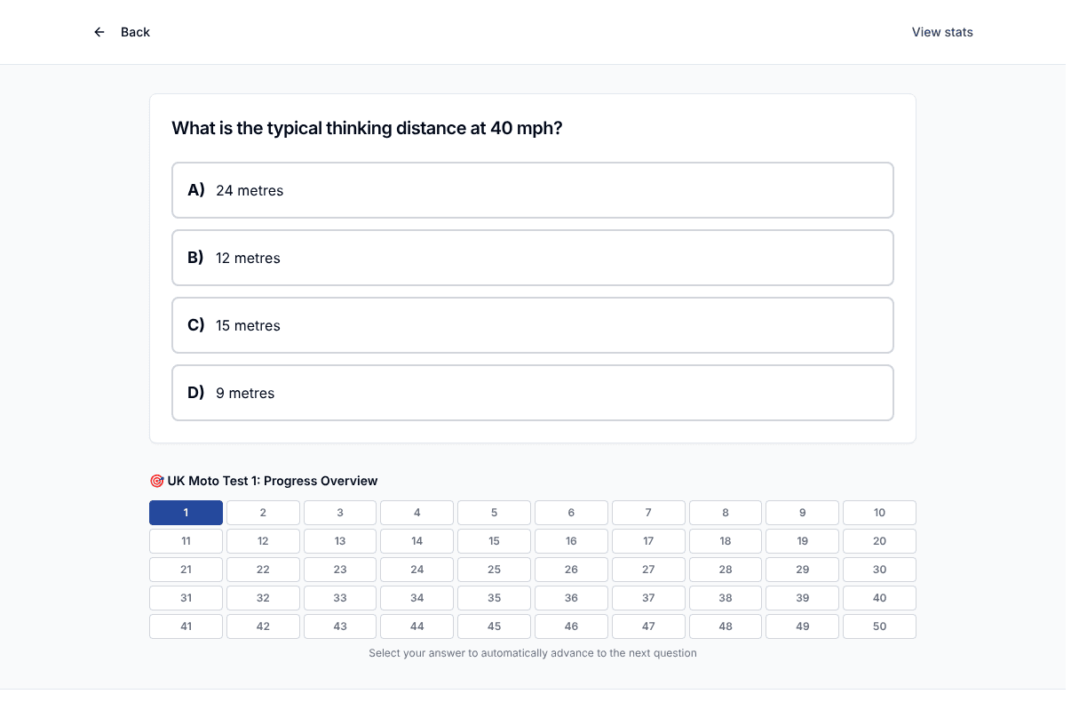Image resolution: width=1079 pixels, height=702 pixels.
Task: Navigate to question 32
Action: click(263, 598)
